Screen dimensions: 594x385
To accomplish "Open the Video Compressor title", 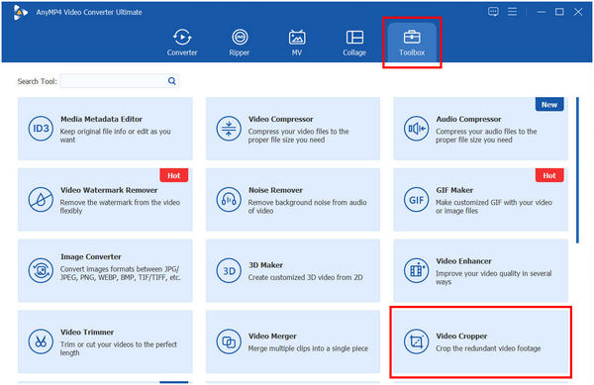I will pyautogui.click(x=281, y=119).
